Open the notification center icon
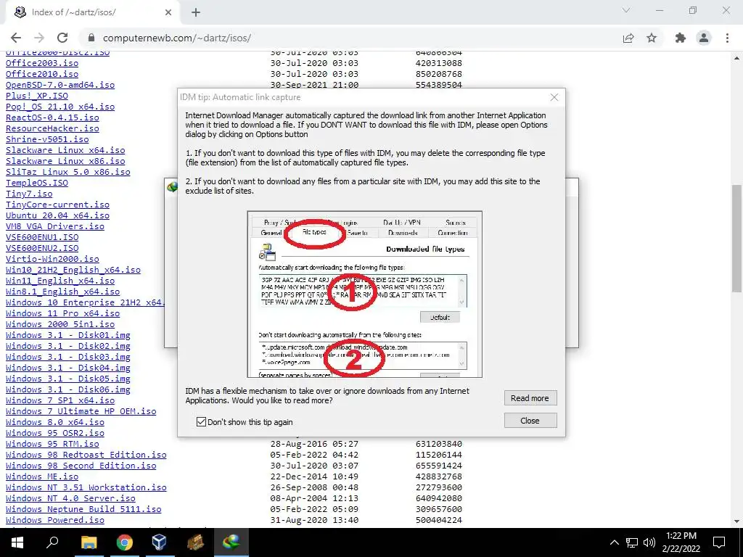Screen dimensions: 743x557 (719, 542)
